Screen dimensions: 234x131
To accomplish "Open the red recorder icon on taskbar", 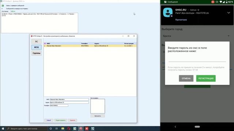I will (87, 128).
